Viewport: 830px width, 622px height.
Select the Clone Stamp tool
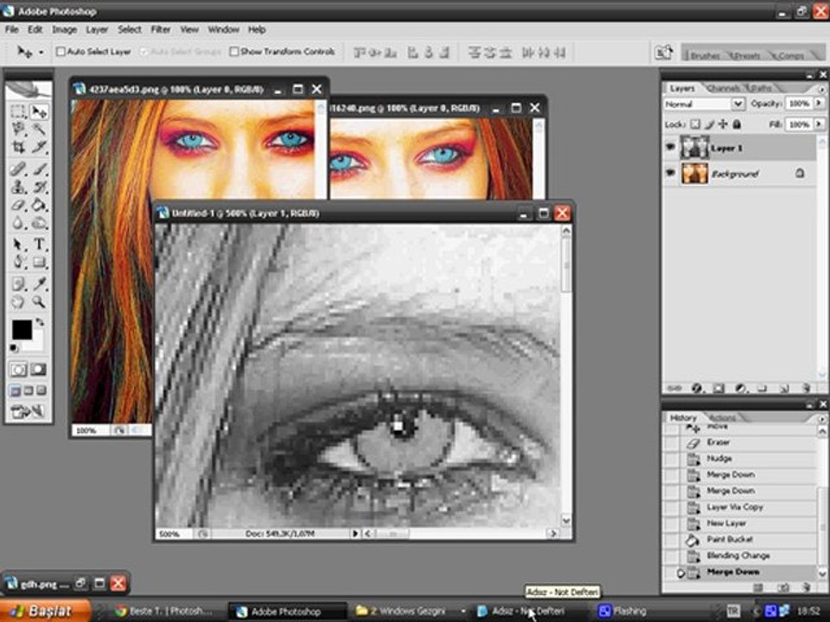pyautogui.click(x=18, y=187)
